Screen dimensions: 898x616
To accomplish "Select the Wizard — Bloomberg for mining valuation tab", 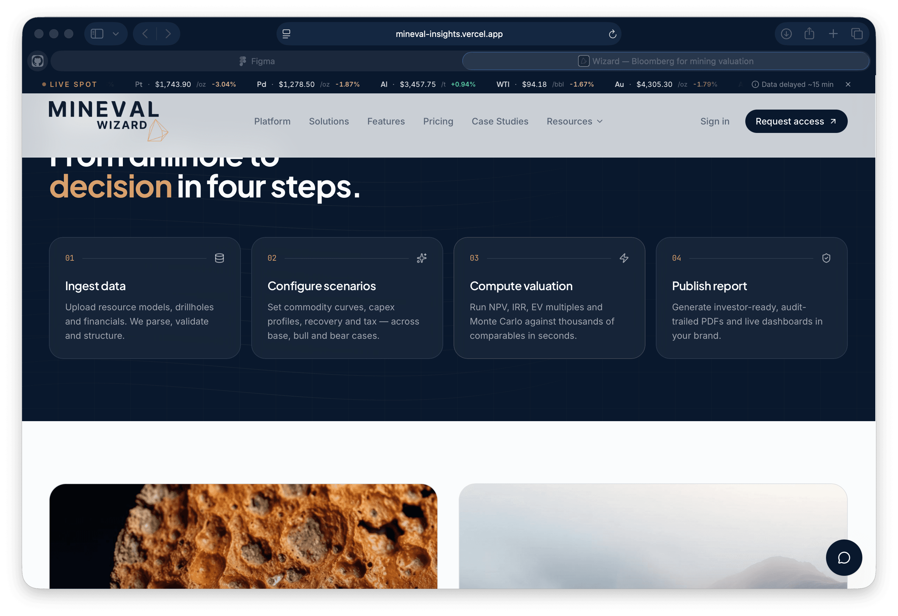I will click(665, 61).
